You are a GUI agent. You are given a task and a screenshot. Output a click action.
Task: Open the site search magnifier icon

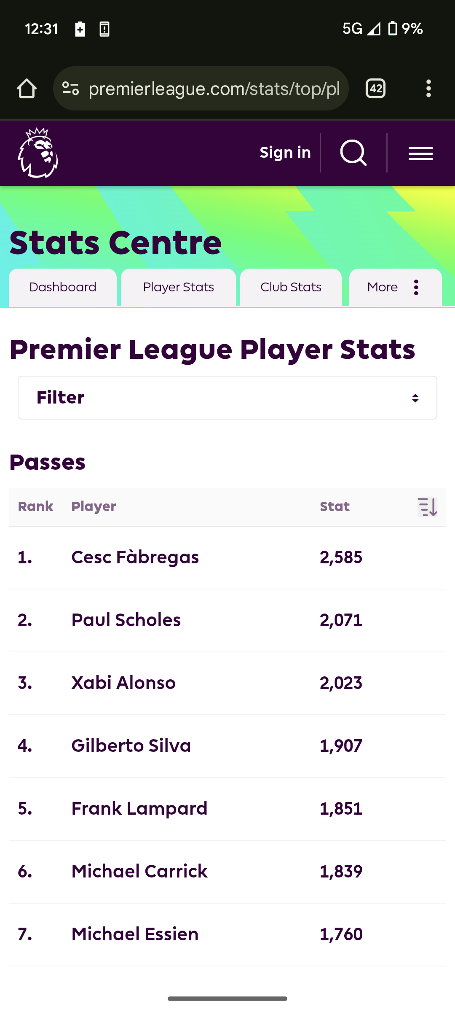(353, 153)
